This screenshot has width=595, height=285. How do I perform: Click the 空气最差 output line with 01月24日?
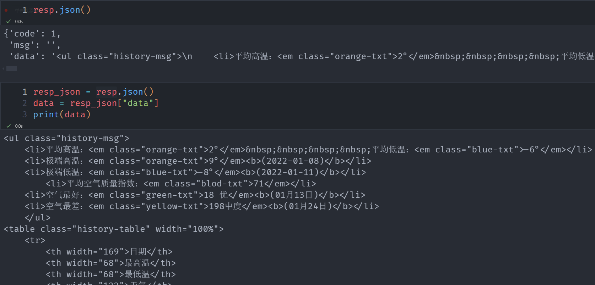(x=202, y=206)
